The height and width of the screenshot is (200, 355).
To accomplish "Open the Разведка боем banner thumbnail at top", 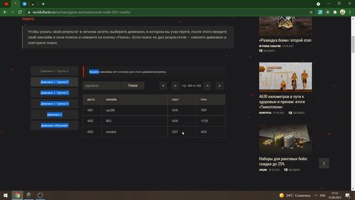I will click(x=285, y=26).
